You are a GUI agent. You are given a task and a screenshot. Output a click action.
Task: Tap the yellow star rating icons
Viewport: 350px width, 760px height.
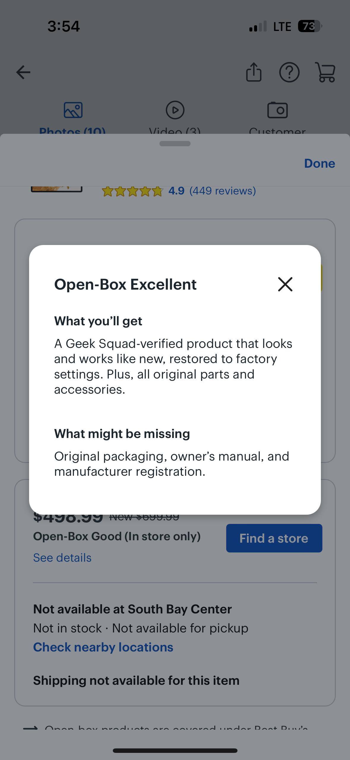(x=132, y=191)
